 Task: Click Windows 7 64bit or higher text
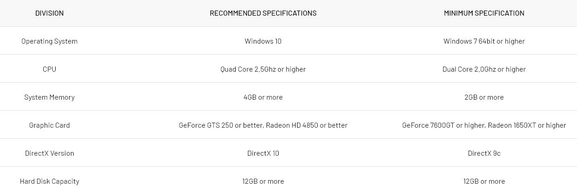(x=484, y=41)
